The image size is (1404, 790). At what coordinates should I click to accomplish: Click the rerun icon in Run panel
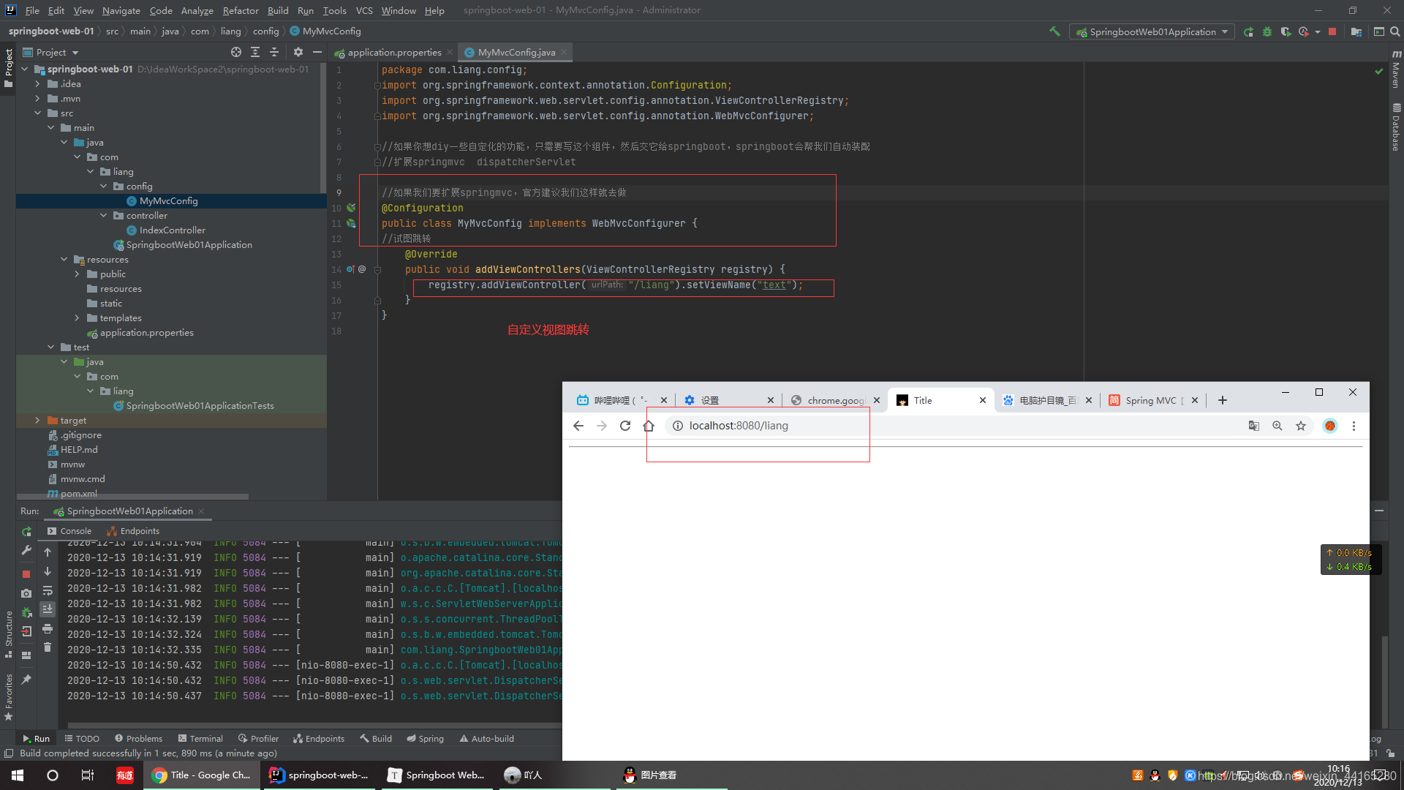[x=26, y=532]
